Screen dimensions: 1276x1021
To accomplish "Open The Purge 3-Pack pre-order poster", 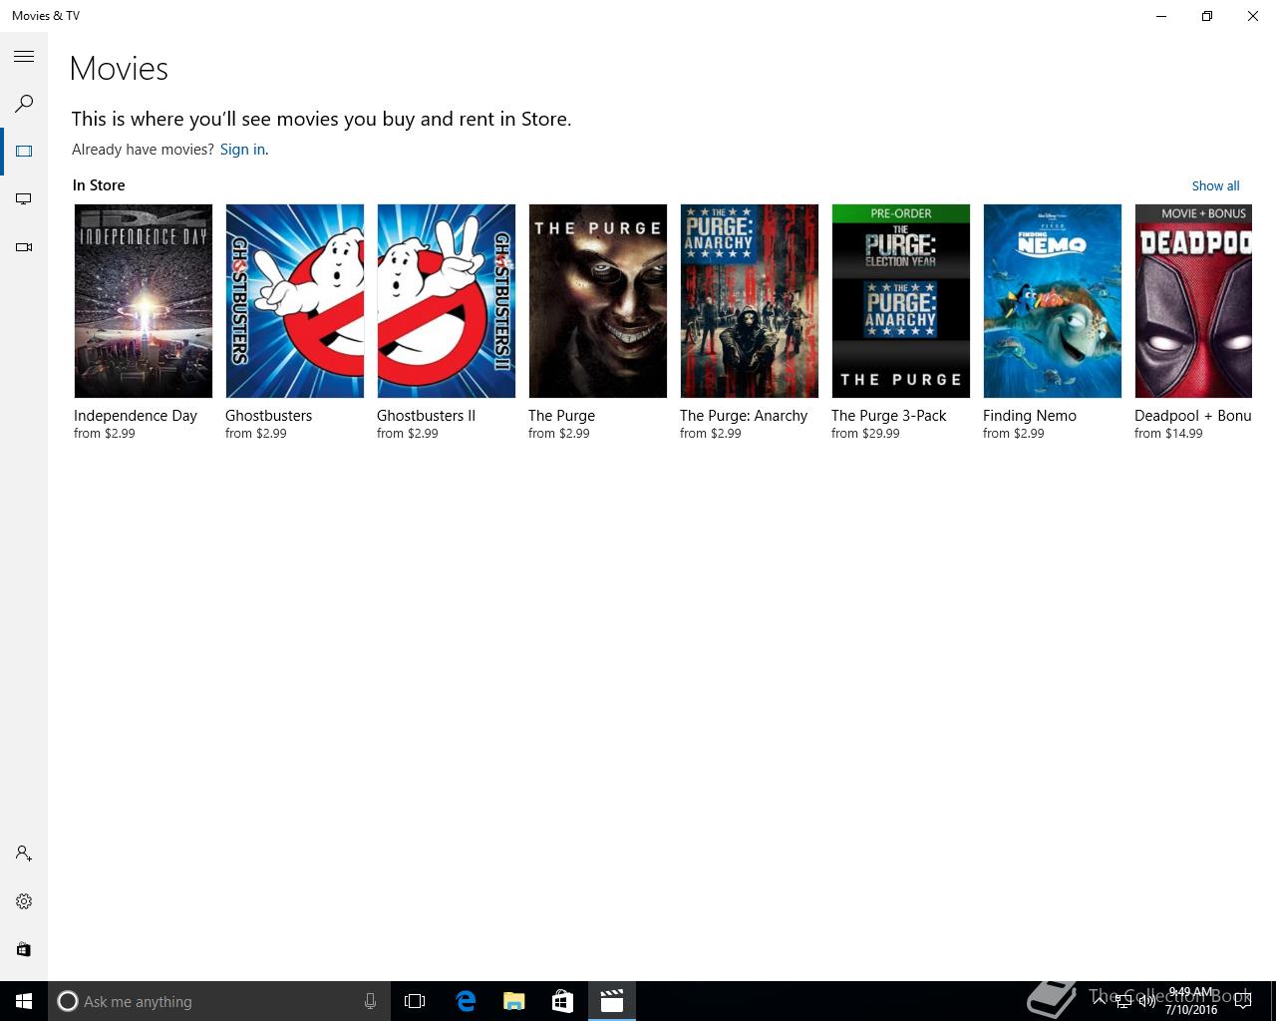I will pyautogui.click(x=901, y=301).
